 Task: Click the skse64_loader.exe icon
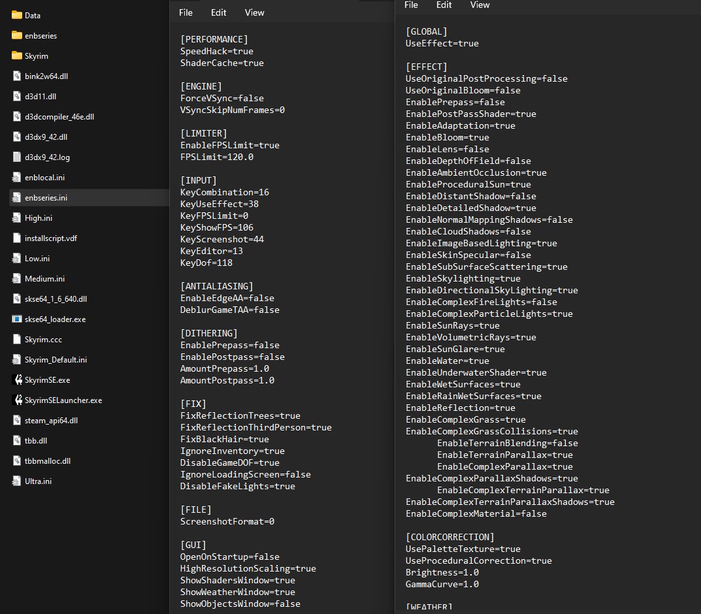[17, 319]
